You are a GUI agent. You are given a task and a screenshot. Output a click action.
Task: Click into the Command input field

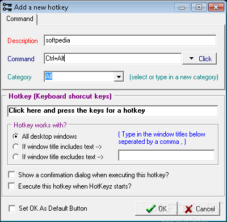(113, 58)
